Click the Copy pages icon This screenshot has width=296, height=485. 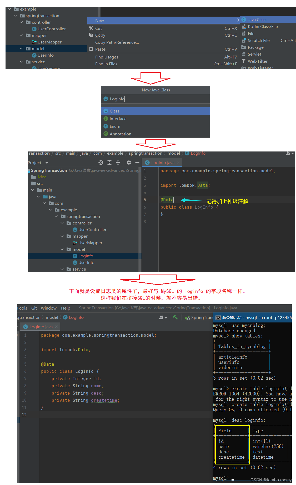(91, 35)
